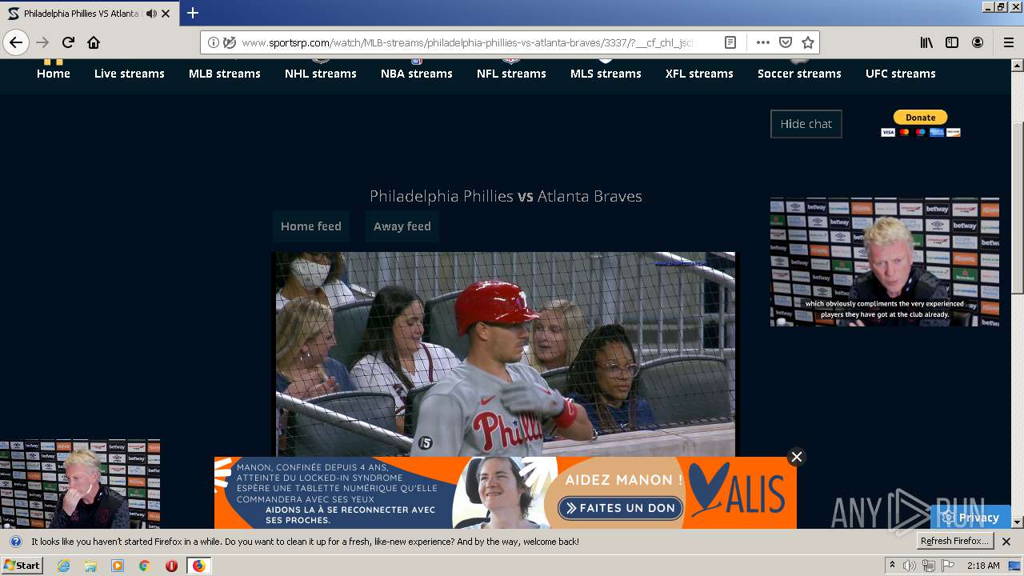Click the Hide chat button
Image resolution: width=1024 pixels, height=576 pixels.
806,124
